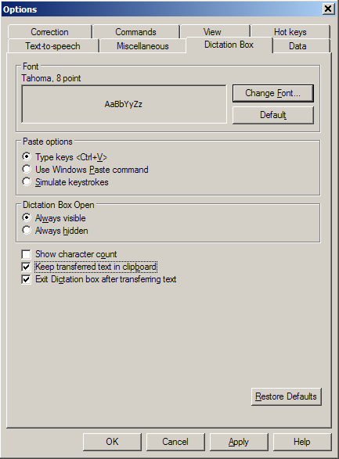Click the Apply button
This screenshot has height=459, width=339.
pyautogui.click(x=239, y=442)
